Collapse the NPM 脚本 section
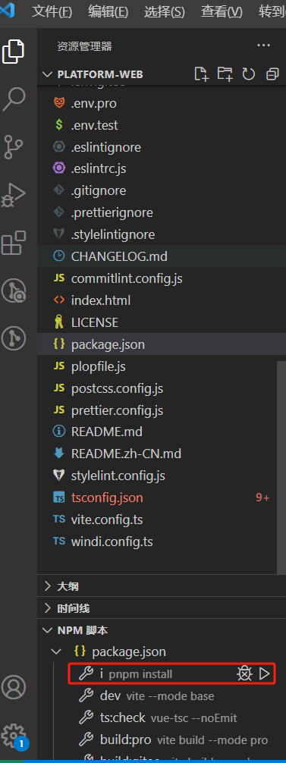 click(x=162, y=630)
